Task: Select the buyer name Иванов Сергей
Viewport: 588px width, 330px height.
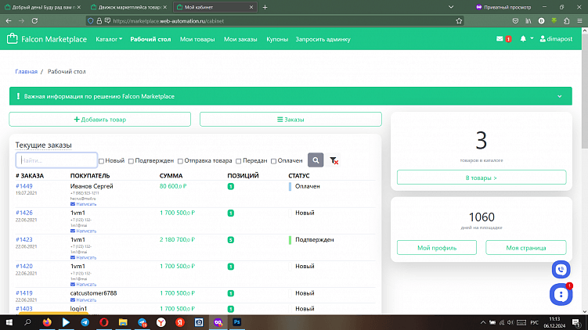Action: click(x=92, y=186)
